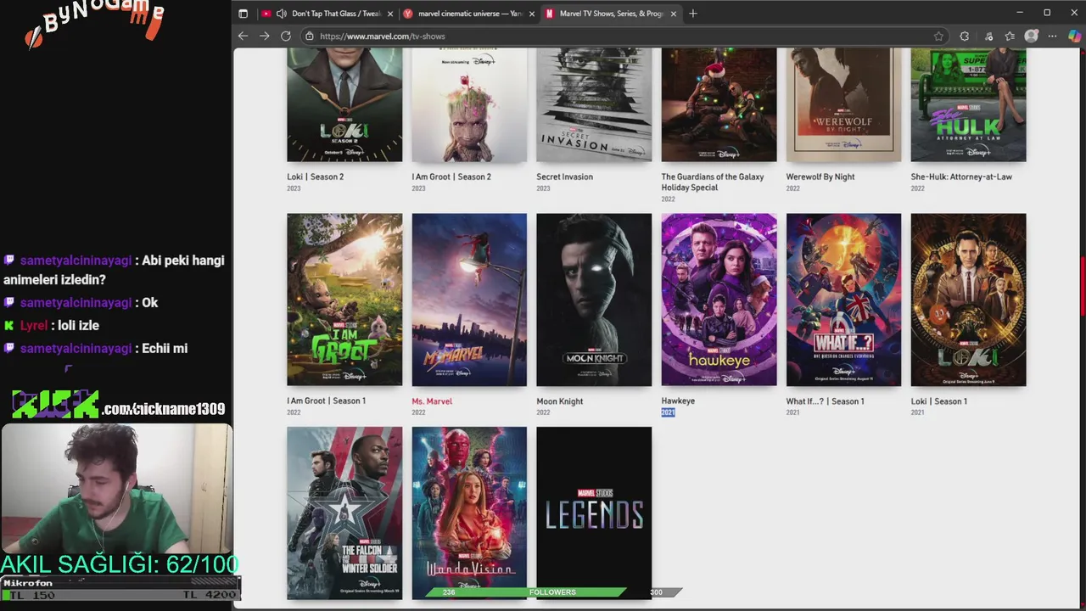Open Loki Season 1 poster
The image size is (1086, 611).
click(x=968, y=300)
